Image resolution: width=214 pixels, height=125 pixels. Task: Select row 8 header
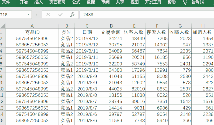point(3,76)
